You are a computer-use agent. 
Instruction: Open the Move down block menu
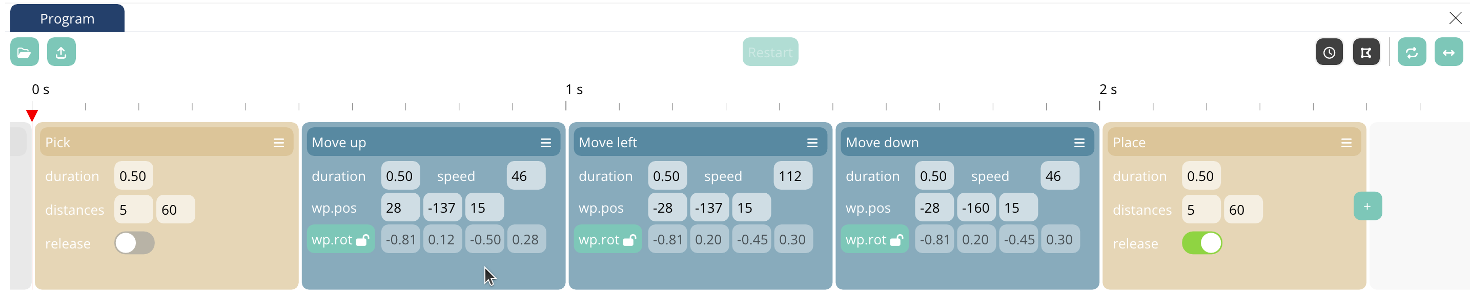[1079, 143]
